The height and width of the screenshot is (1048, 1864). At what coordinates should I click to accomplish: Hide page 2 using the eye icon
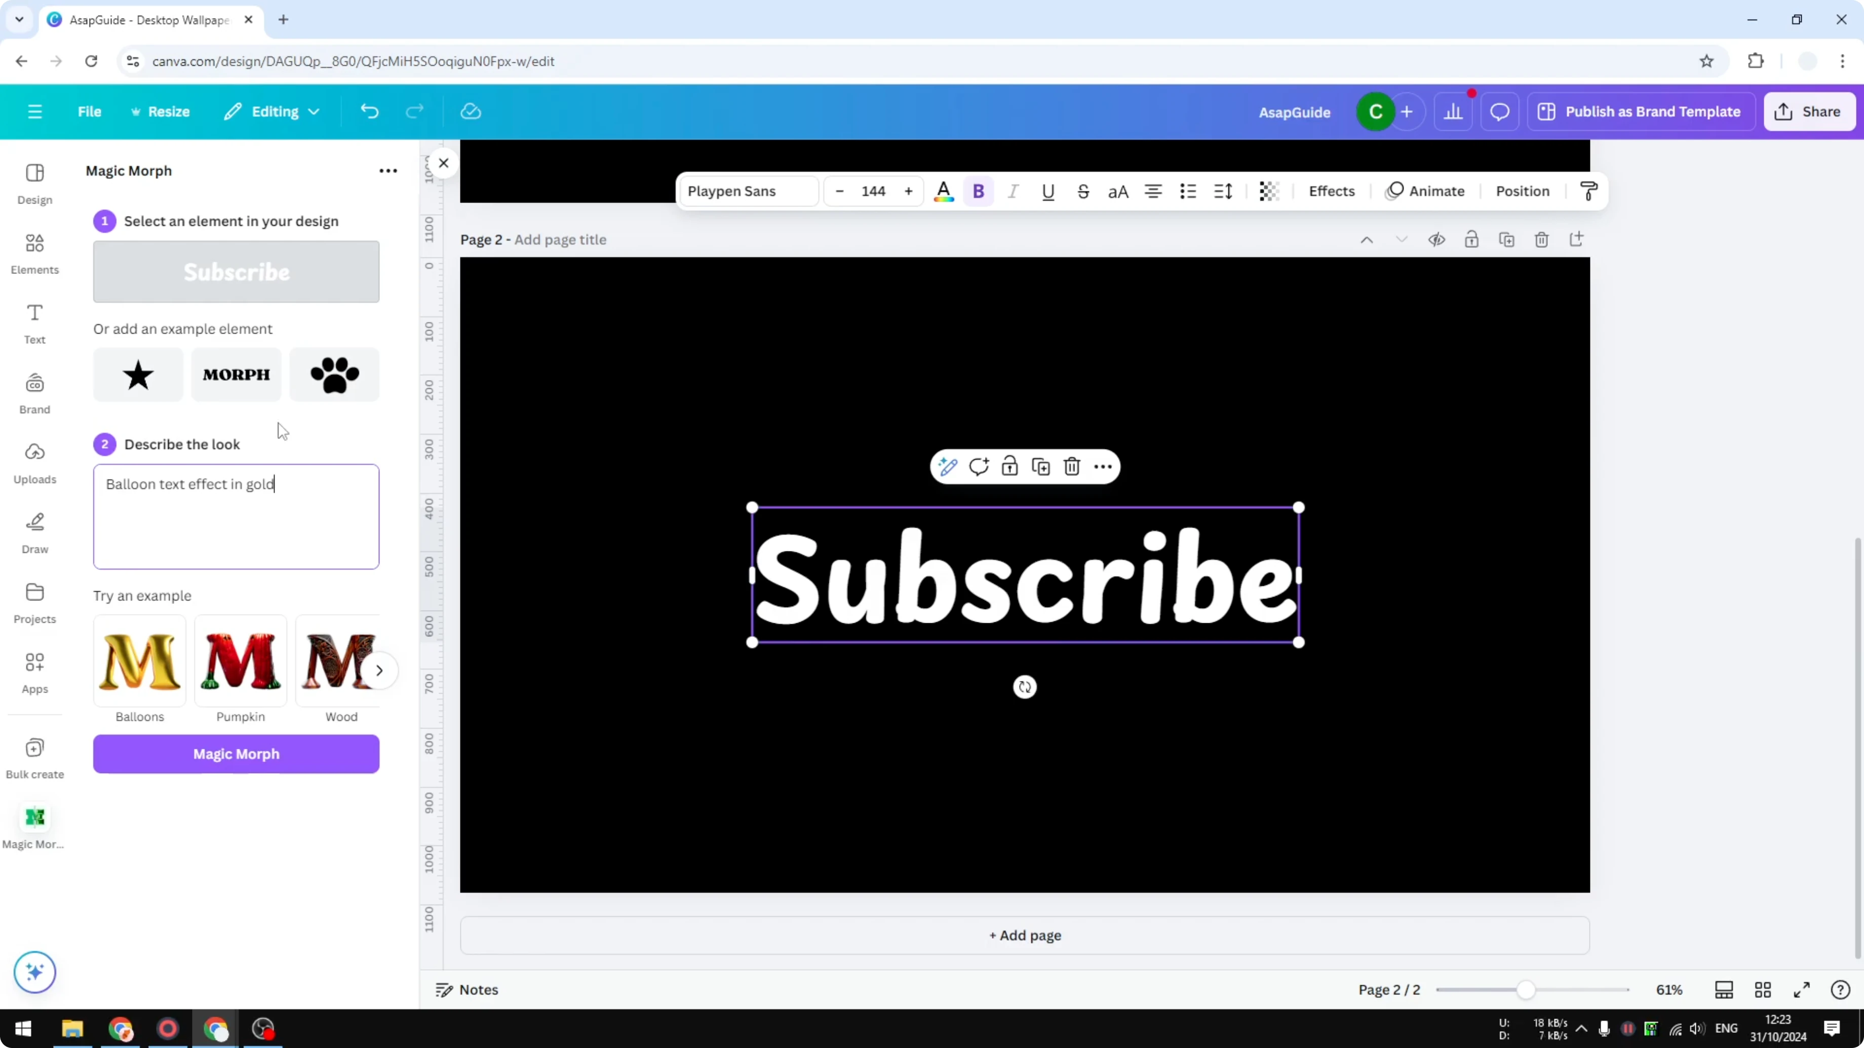pos(1437,239)
